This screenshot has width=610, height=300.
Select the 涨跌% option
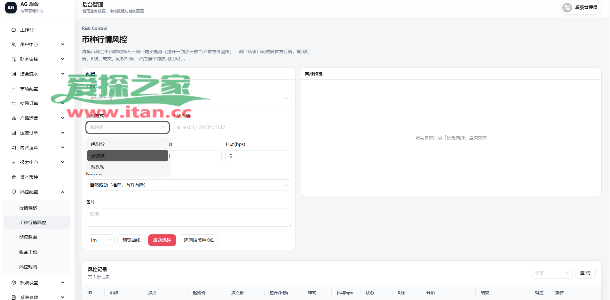[128, 167]
